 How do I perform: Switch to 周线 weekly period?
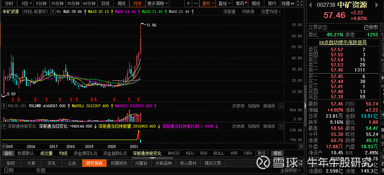(121, 3)
